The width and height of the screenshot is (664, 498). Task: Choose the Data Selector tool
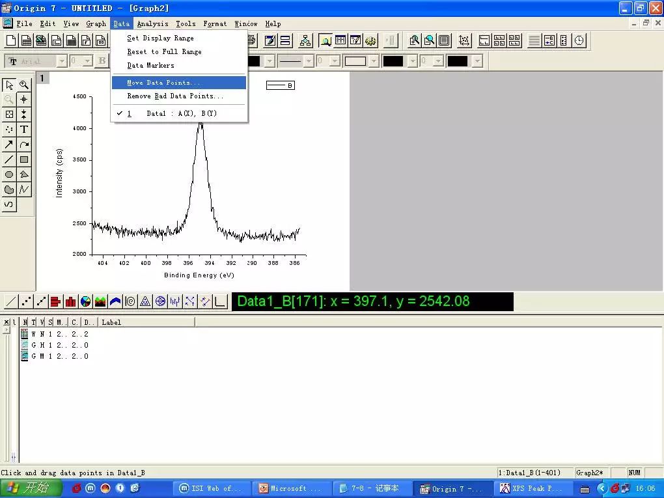tap(24, 115)
